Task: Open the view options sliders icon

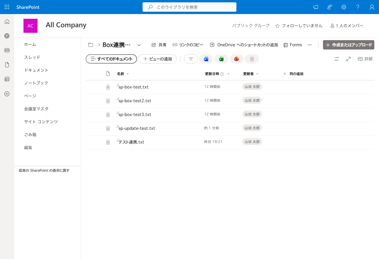Action: (337, 59)
